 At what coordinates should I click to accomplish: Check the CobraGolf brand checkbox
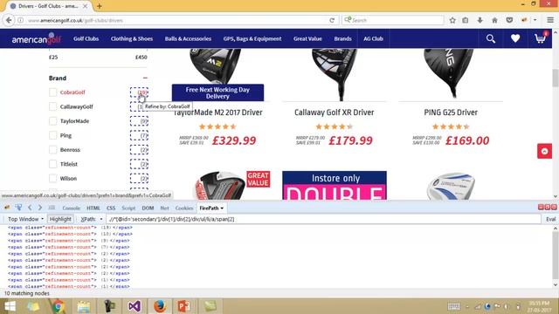click(x=52, y=92)
